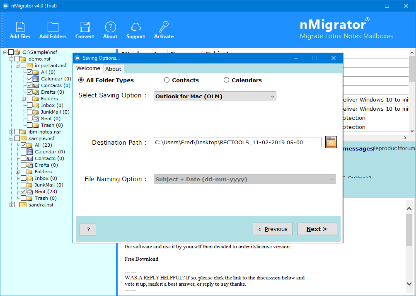
Task: Collapse the important.nsf tree node
Action: tap(17, 66)
